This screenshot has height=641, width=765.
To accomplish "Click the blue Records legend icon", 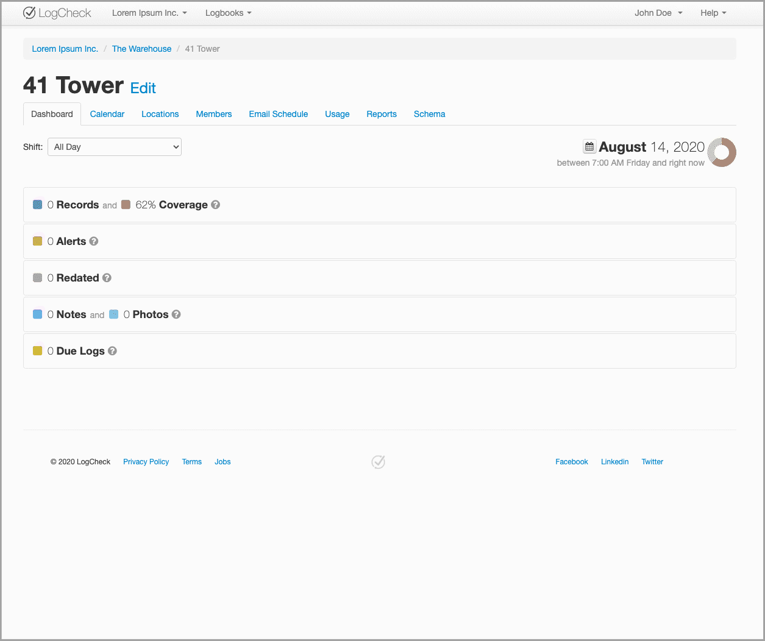I will point(37,205).
